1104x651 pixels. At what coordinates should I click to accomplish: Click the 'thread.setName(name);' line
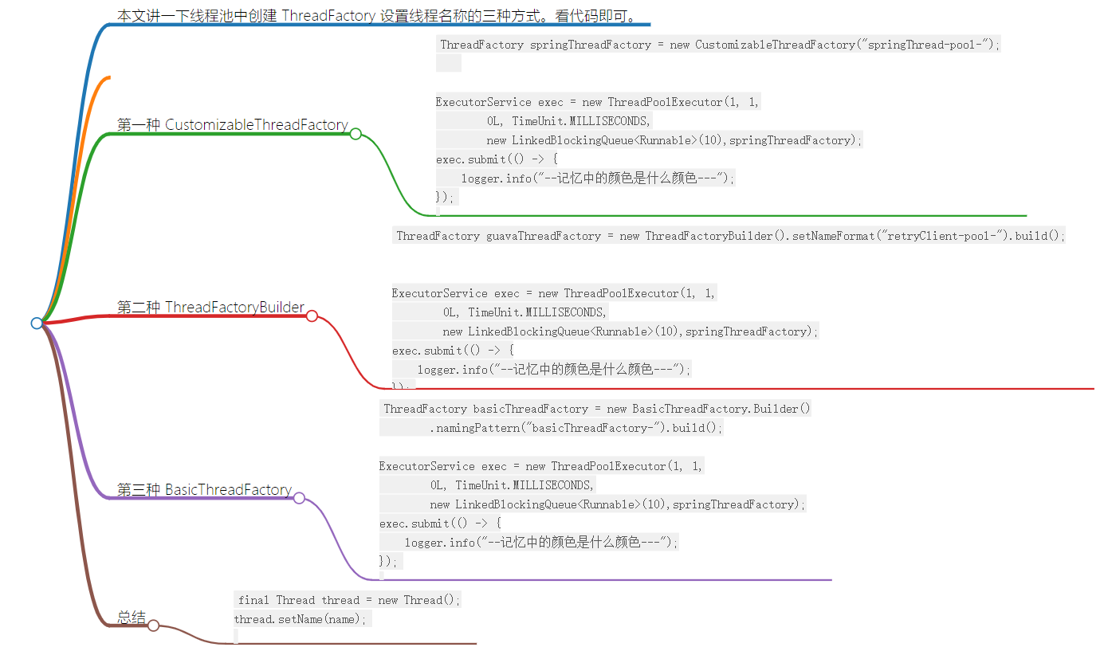tap(301, 618)
